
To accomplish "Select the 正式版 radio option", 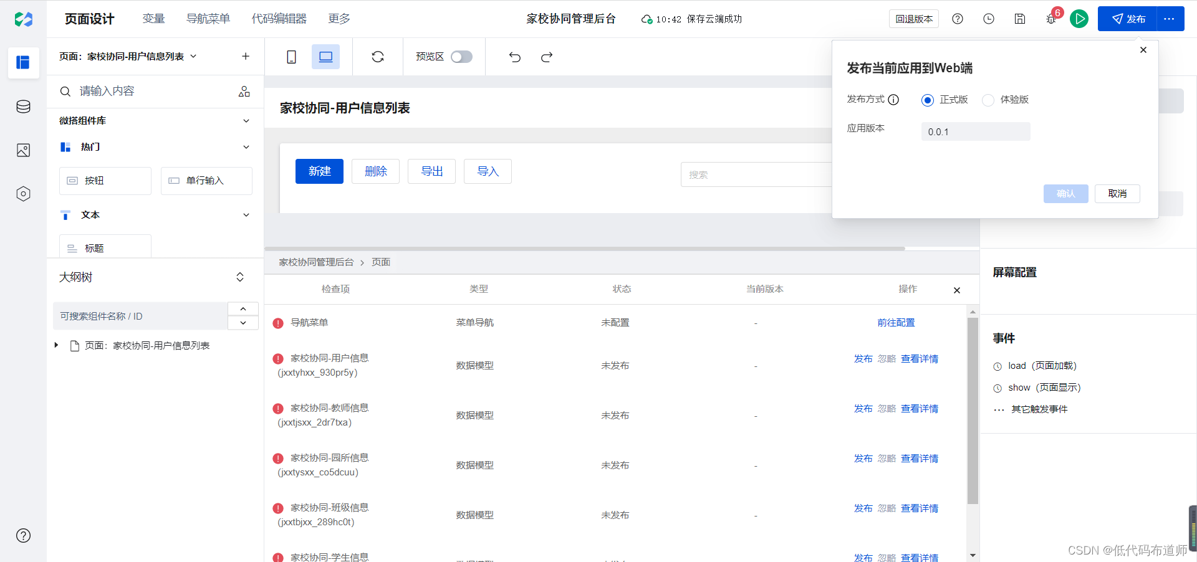I will [x=928, y=100].
